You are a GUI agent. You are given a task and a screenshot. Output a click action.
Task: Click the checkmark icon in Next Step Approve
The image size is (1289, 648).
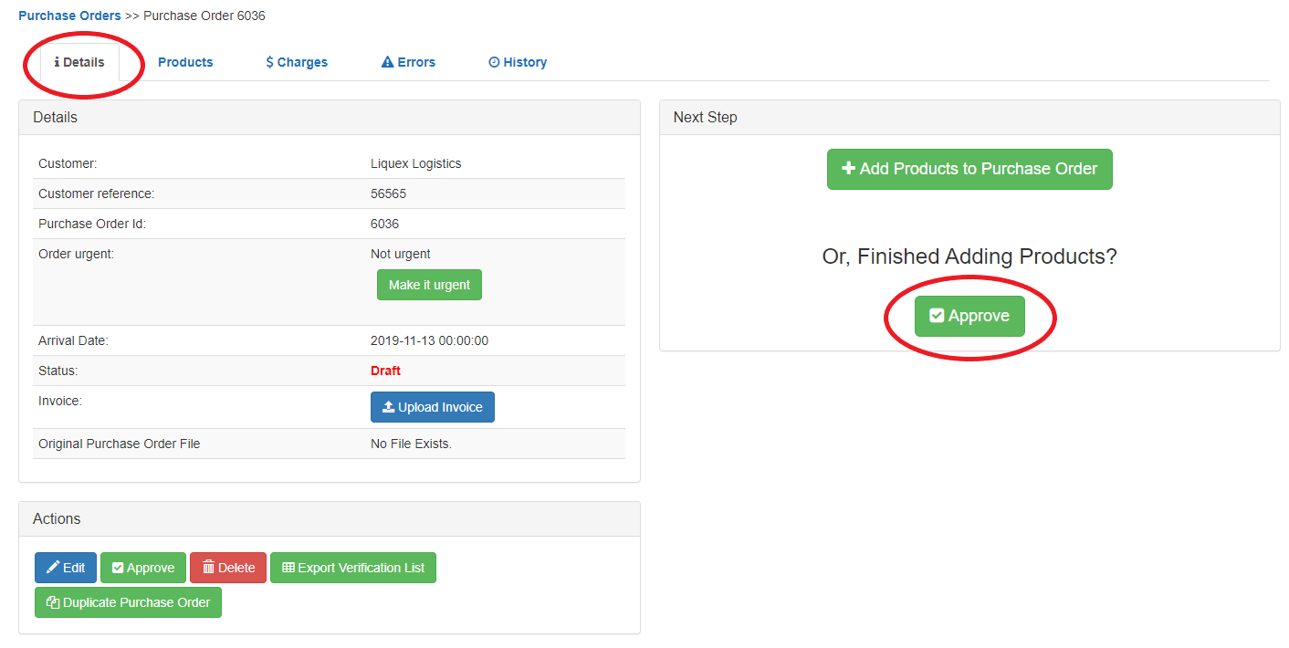[x=937, y=316]
